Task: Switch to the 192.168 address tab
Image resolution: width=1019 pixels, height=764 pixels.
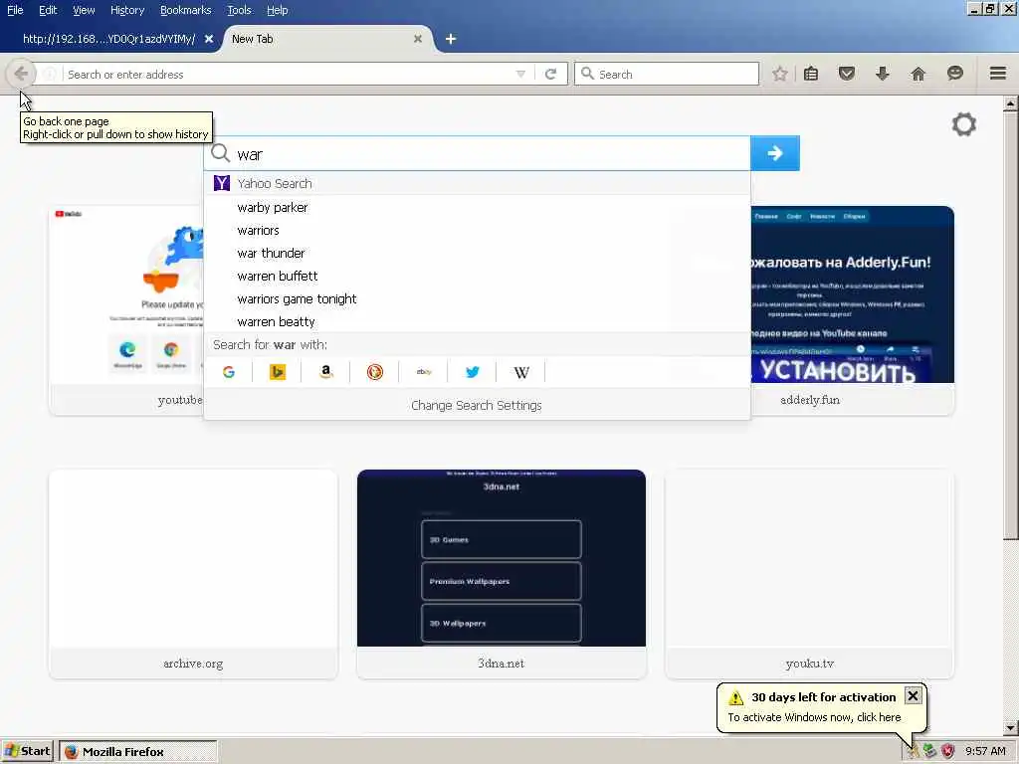Action: pyautogui.click(x=108, y=39)
